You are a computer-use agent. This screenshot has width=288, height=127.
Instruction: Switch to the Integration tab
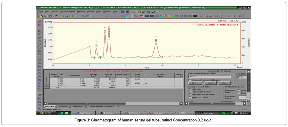pyautogui.click(x=78, y=106)
